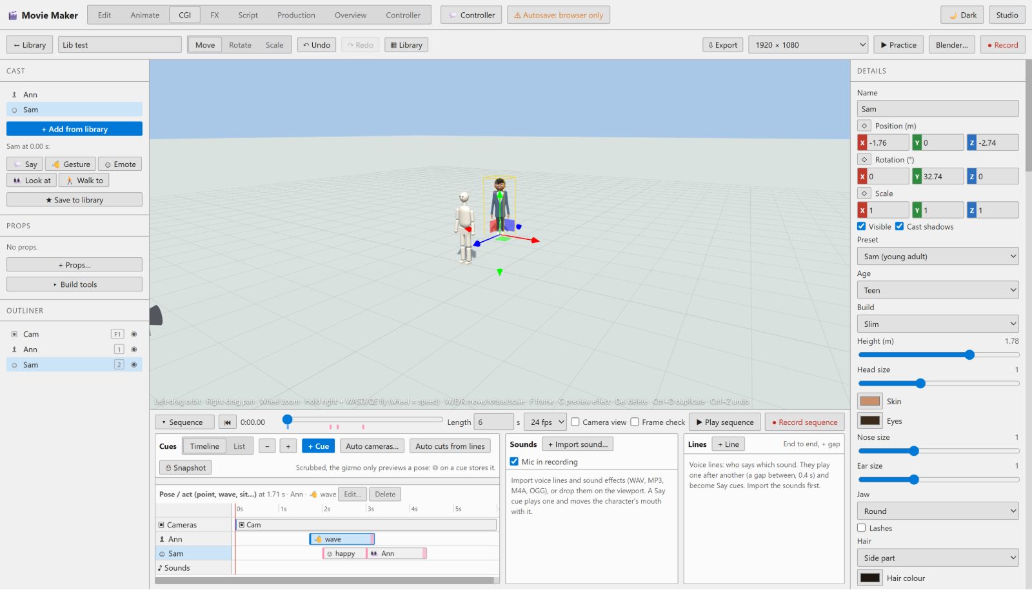The width and height of the screenshot is (1032, 590).
Task: Switch cues view to List
Action: click(239, 446)
